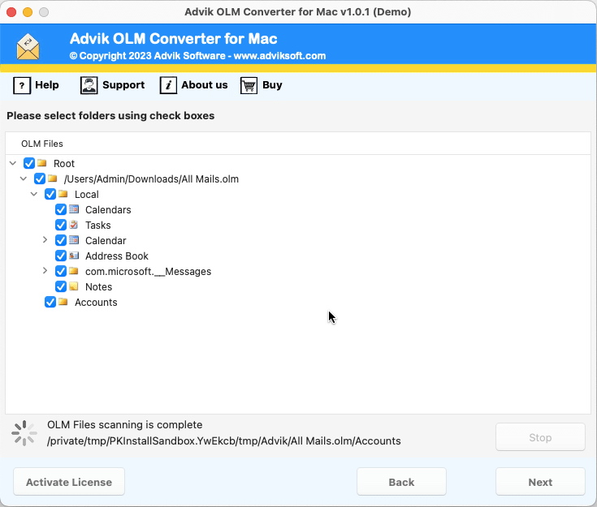Click the 'OLM Files scanning is complete' status
The width and height of the screenshot is (597, 507).
point(125,425)
